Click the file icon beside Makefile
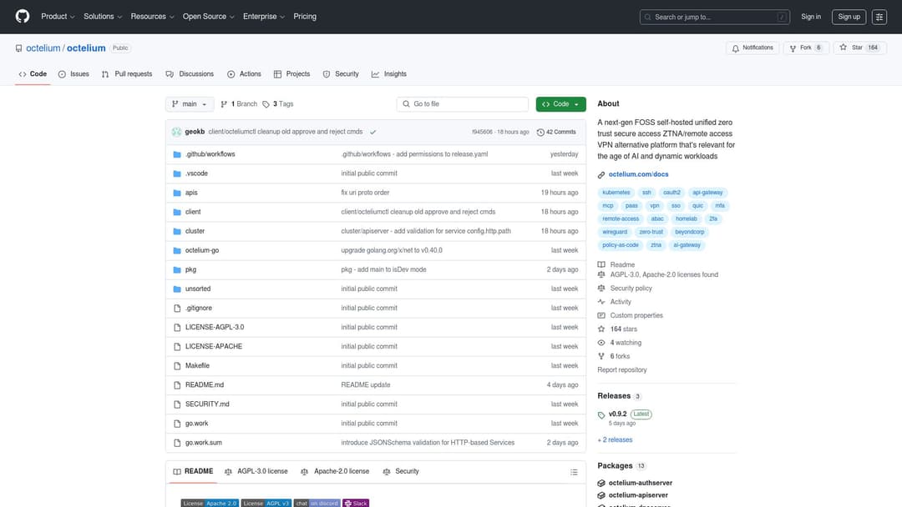902x507 pixels. [177, 366]
